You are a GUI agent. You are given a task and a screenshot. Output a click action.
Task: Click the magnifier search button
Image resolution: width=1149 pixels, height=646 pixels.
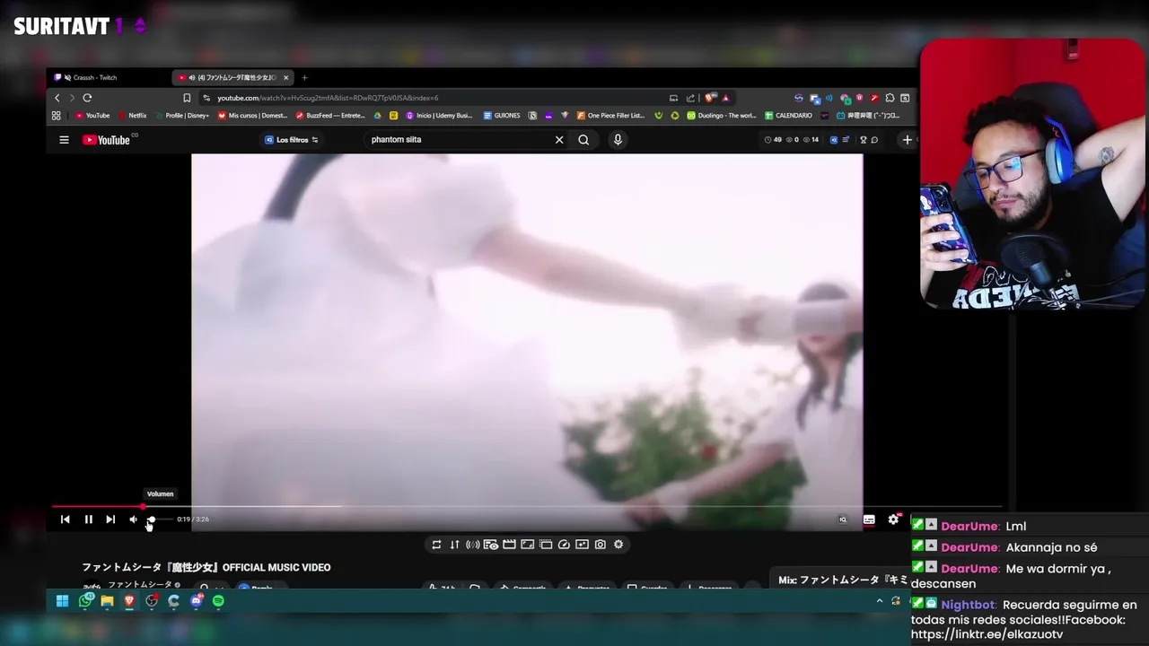click(x=583, y=140)
